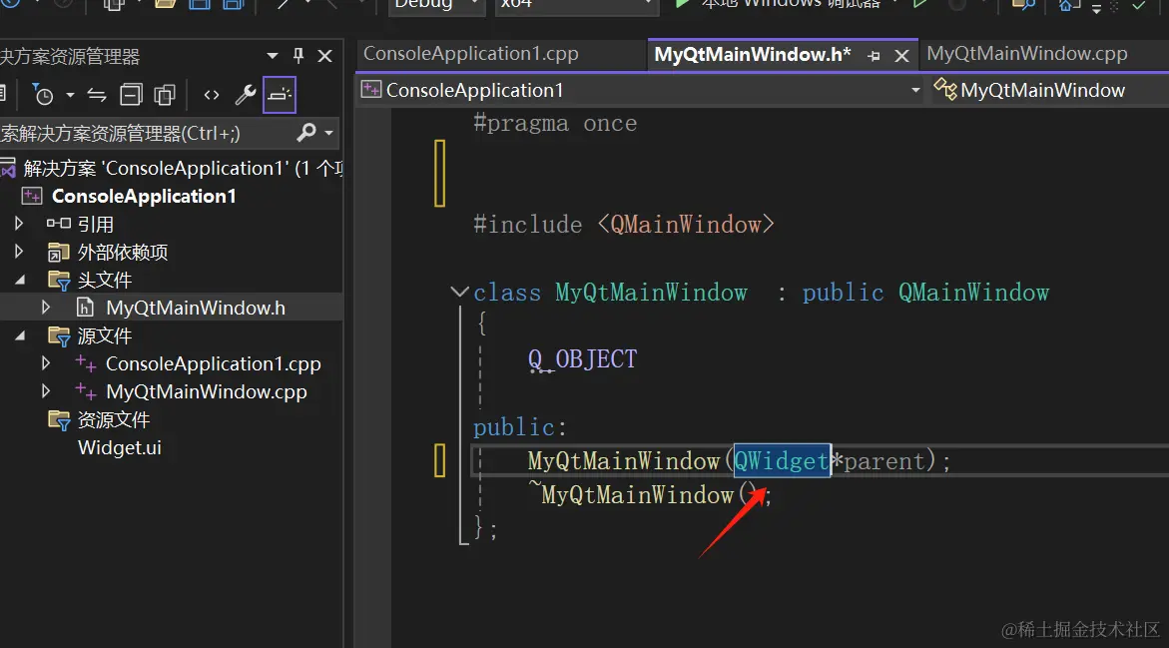
Task: Collapse the 源文件 filter folder
Action: tap(20, 336)
